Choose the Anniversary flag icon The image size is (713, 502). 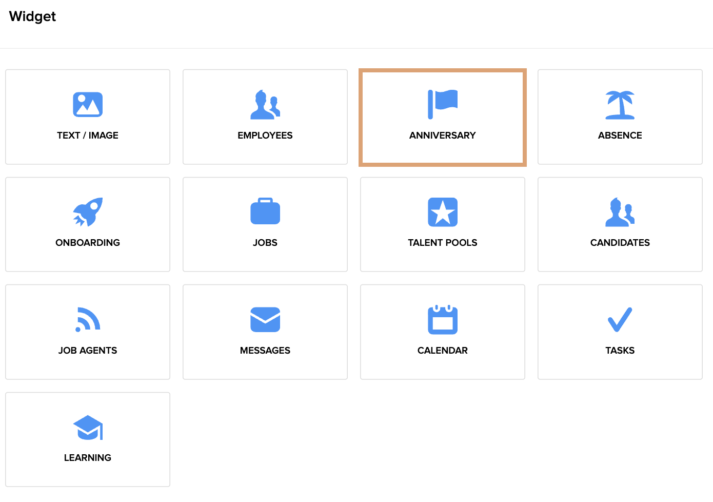click(443, 104)
